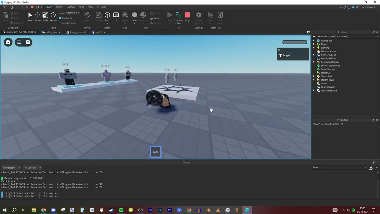Expand the TextChatService node
The image size is (380, 214).
[314, 91]
